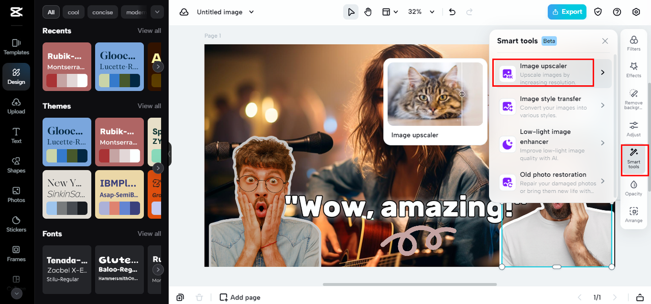Open the Templates sidebar panel
The width and height of the screenshot is (651, 304).
[x=16, y=47]
